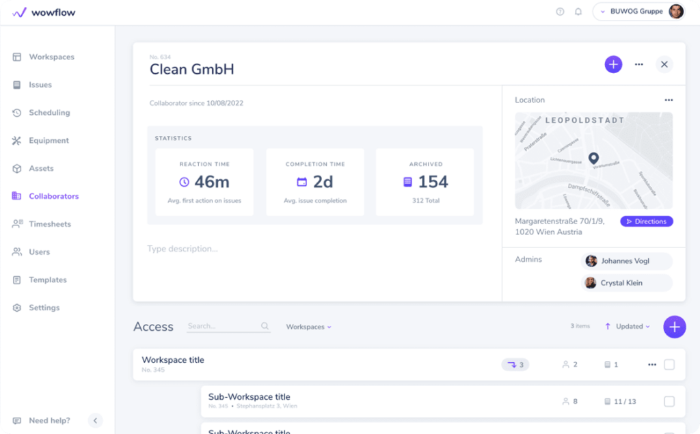Close the Clean GmbH detail panel
The height and width of the screenshot is (434, 700).
coord(664,64)
